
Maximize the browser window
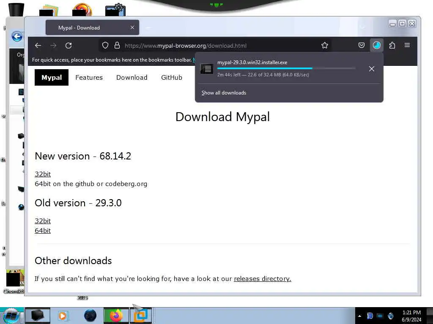(403, 24)
